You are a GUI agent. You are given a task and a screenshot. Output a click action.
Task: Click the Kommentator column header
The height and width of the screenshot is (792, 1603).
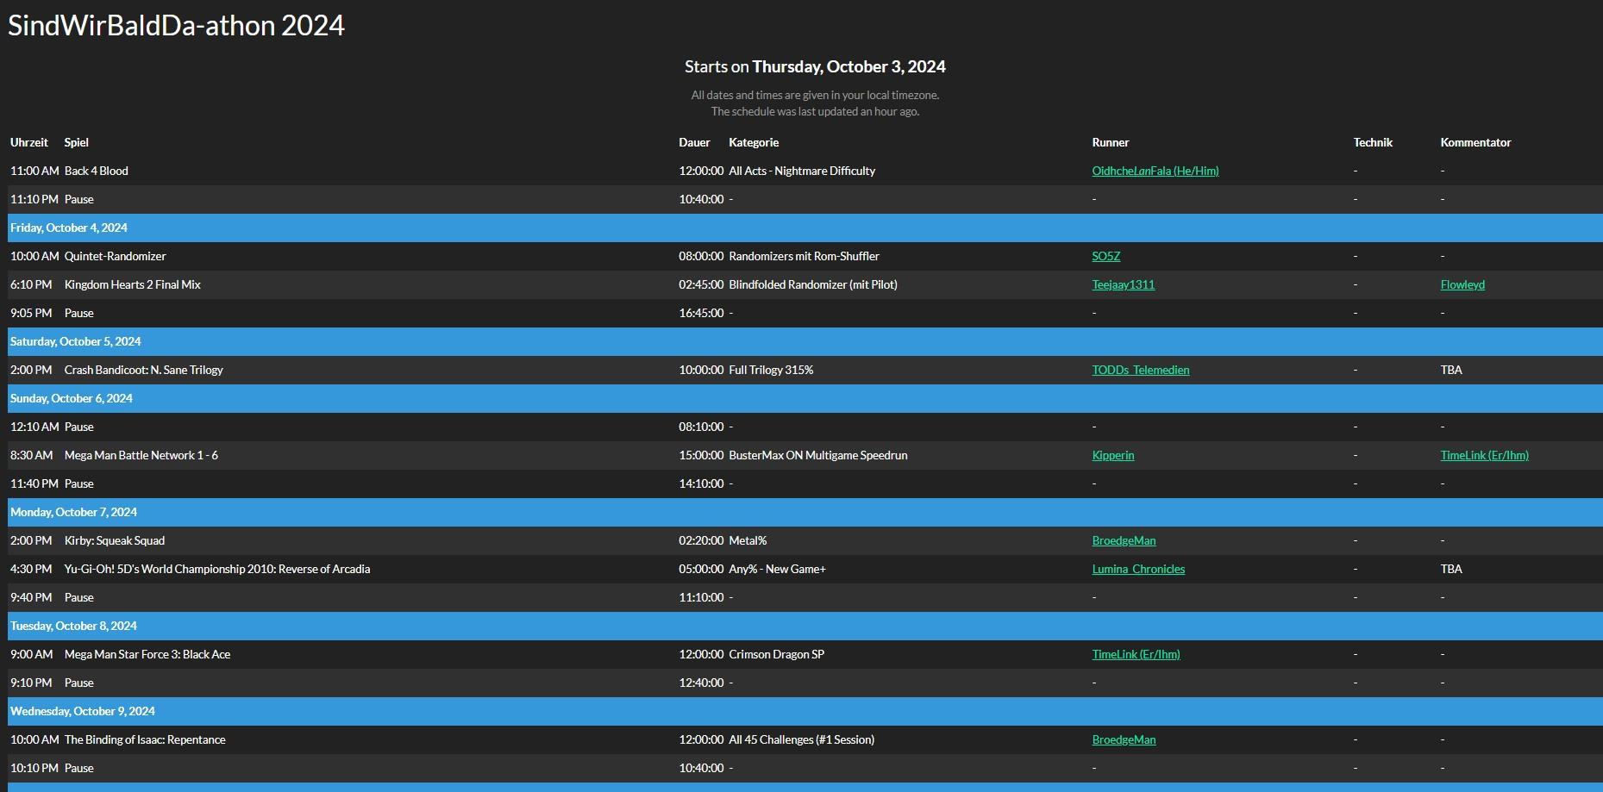pos(1475,142)
